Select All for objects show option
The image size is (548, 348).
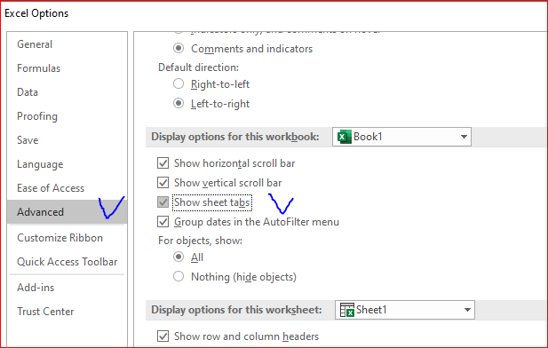[x=179, y=257]
